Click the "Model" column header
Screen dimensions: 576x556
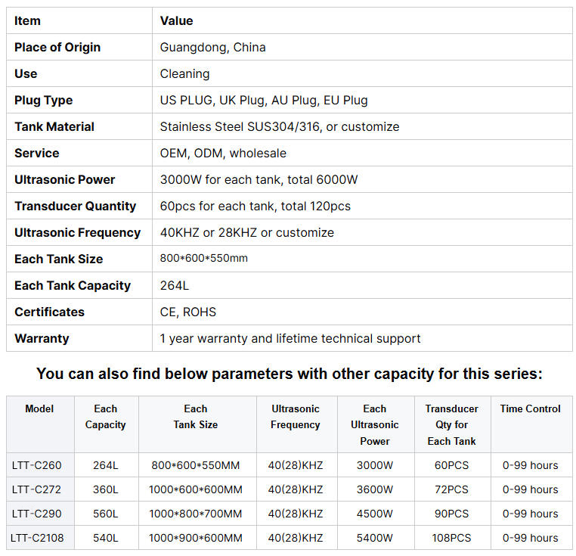pyautogui.click(x=39, y=408)
